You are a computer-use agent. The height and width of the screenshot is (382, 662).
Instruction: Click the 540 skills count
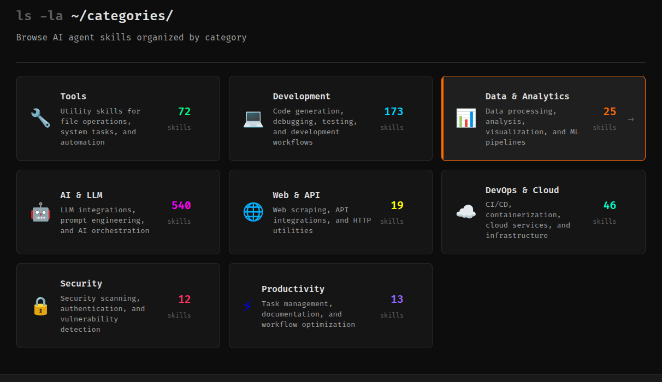point(181,206)
